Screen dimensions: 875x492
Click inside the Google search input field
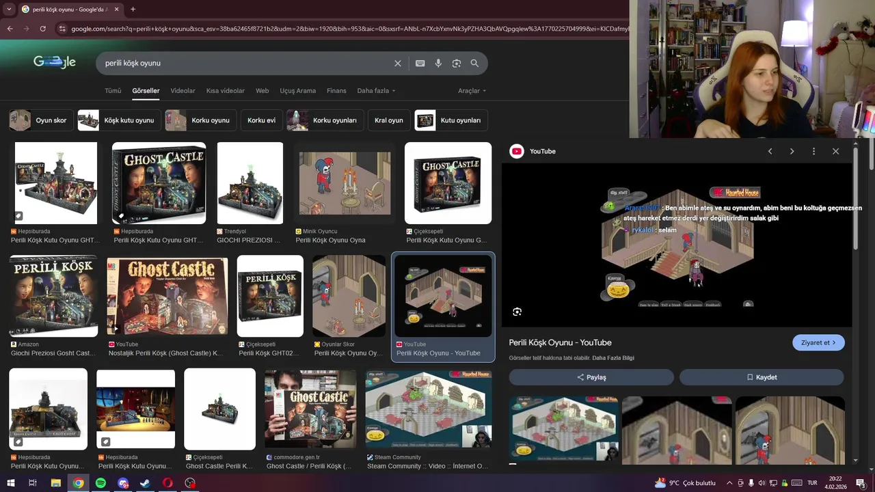pos(246,63)
